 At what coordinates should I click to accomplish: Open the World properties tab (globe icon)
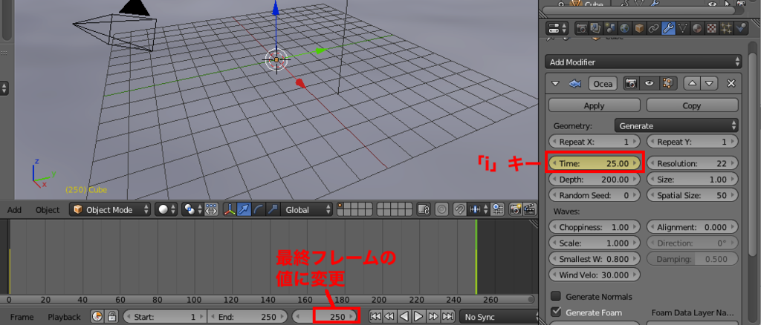[625, 28]
